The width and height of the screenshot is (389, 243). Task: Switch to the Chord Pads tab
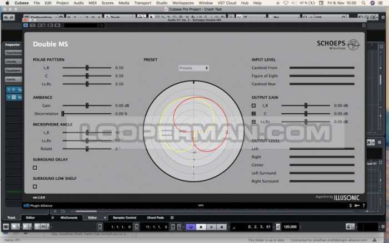point(156,217)
